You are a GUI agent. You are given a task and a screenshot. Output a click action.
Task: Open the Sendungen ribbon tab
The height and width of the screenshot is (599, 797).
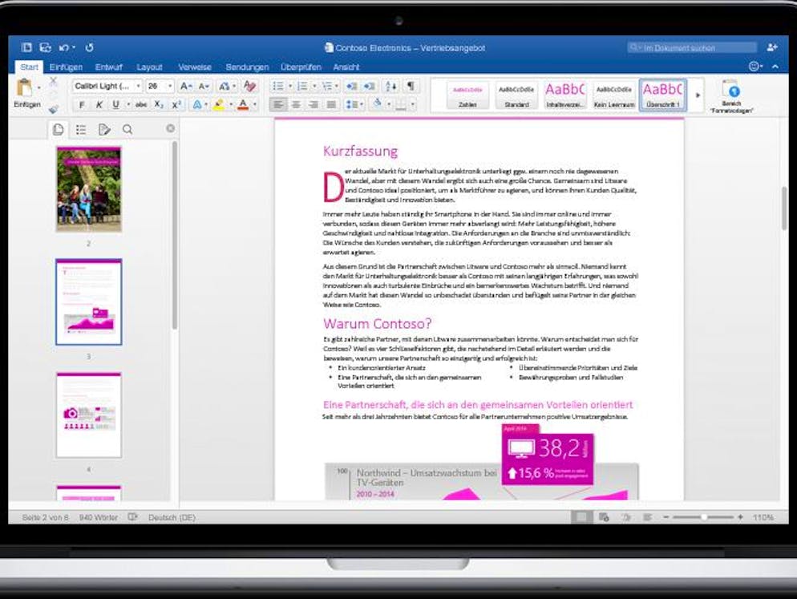pyautogui.click(x=247, y=67)
